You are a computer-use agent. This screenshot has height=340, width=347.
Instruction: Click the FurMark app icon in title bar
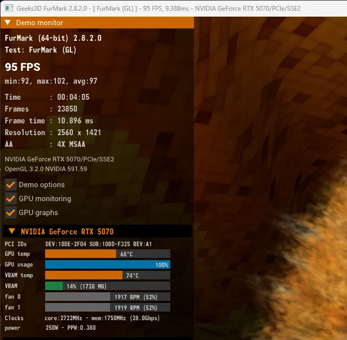click(9, 8)
